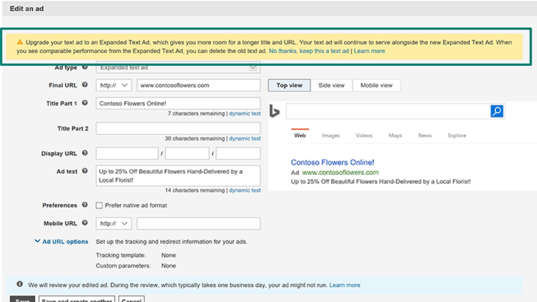Click the first Display URL field

tap(127, 153)
